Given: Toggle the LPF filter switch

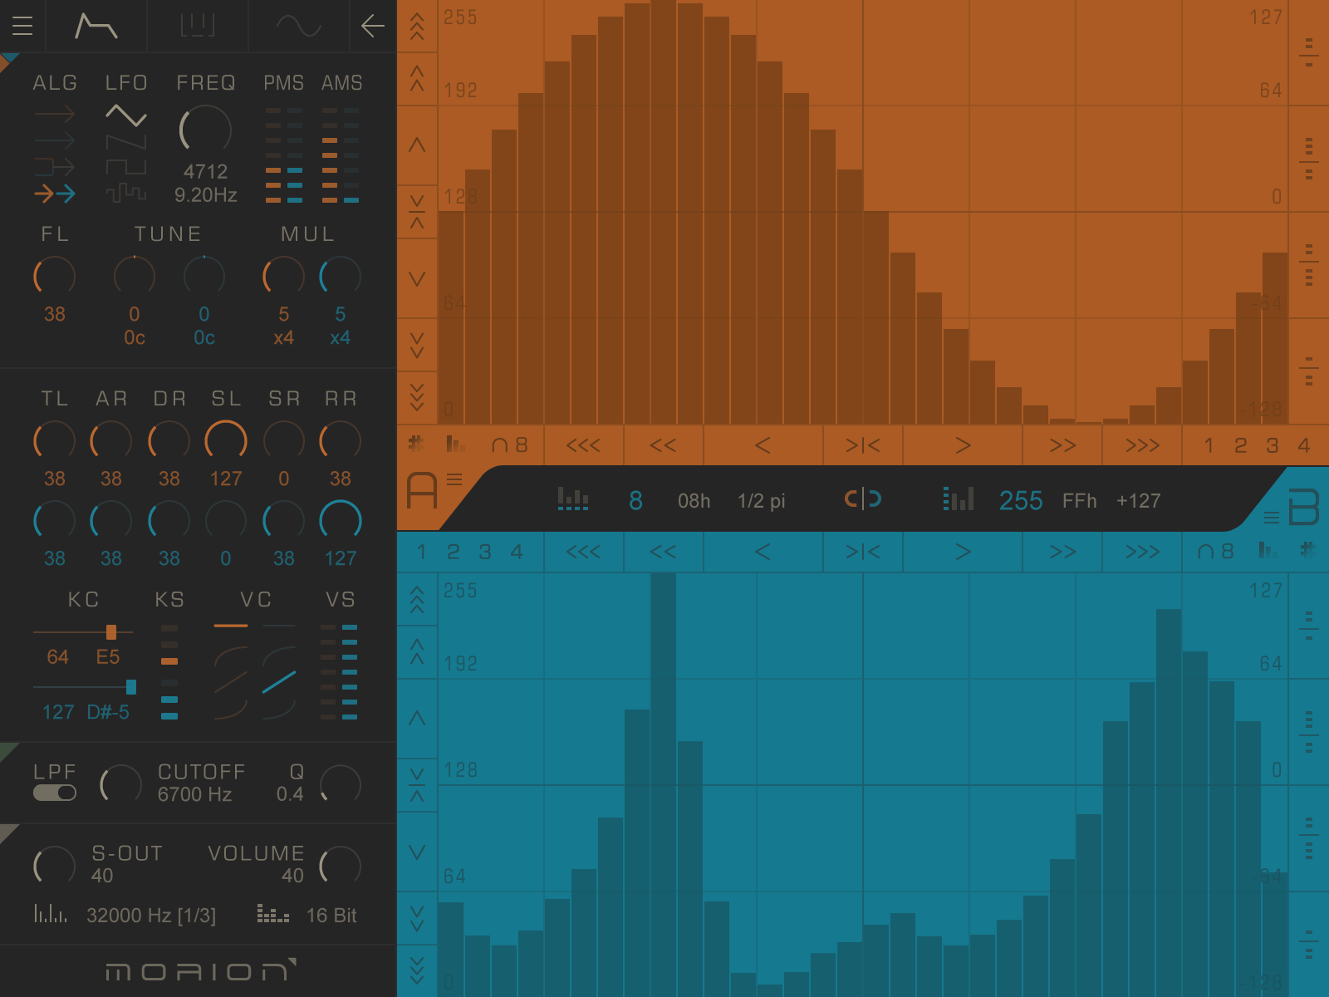Looking at the screenshot, I should click(x=55, y=793).
